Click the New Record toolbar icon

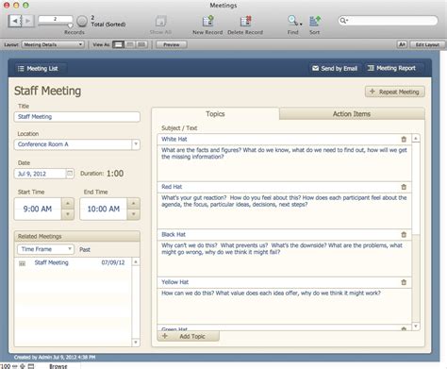coord(207,22)
